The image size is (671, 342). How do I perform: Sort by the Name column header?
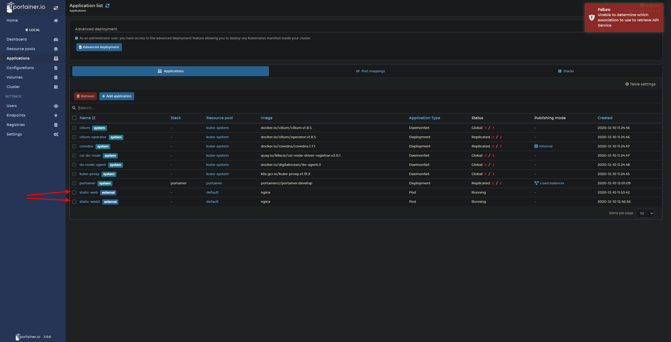coord(85,118)
